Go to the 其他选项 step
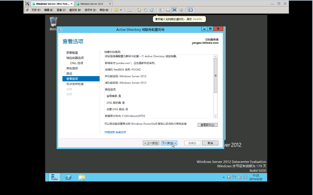Viewport: 313px width, 195px height. click(x=72, y=68)
